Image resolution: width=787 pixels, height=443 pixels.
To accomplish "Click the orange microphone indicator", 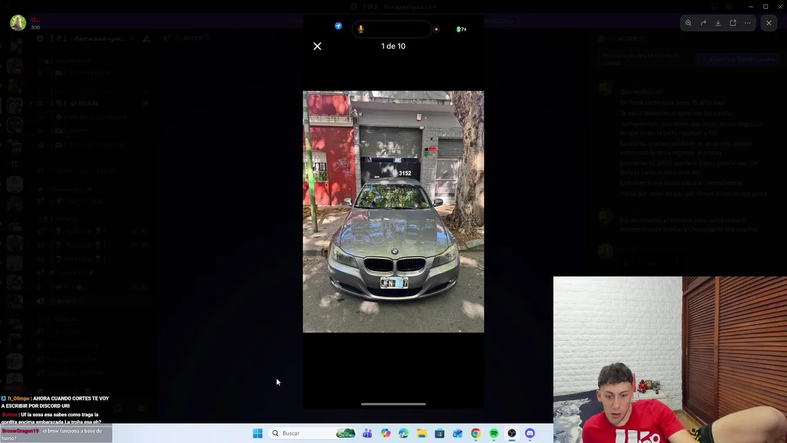I will tap(361, 29).
